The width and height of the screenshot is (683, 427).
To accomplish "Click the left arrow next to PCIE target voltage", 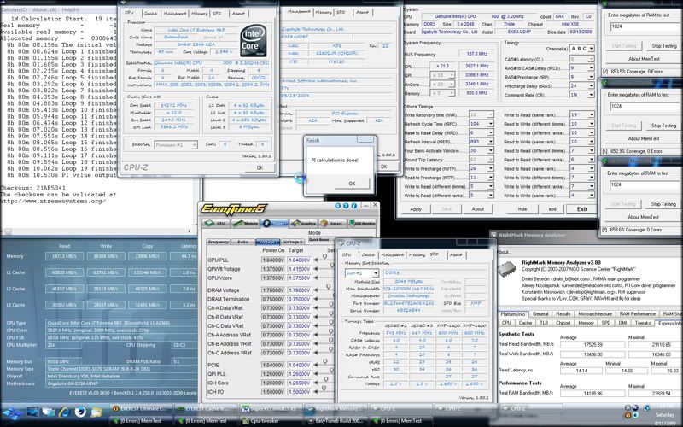I will click(x=316, y=366).
